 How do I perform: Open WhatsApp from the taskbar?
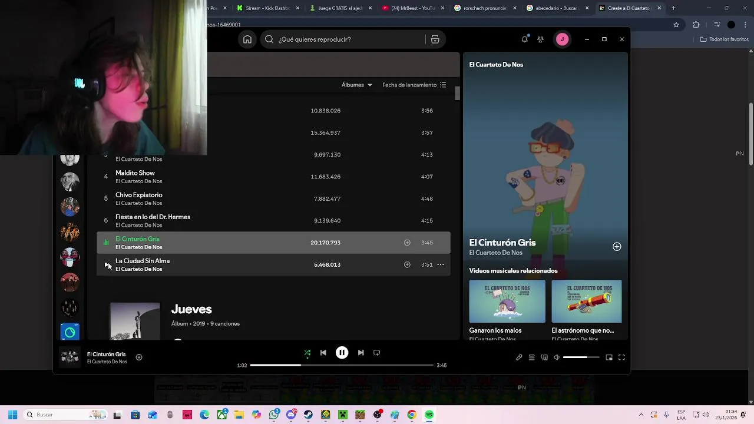(x=274, y=415)
